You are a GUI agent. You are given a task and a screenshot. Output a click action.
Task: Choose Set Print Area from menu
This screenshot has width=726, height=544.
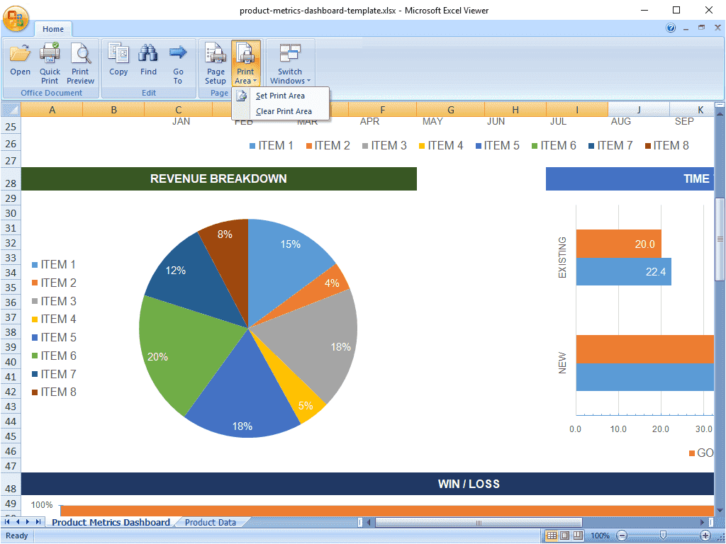click(x=280, y=96)
